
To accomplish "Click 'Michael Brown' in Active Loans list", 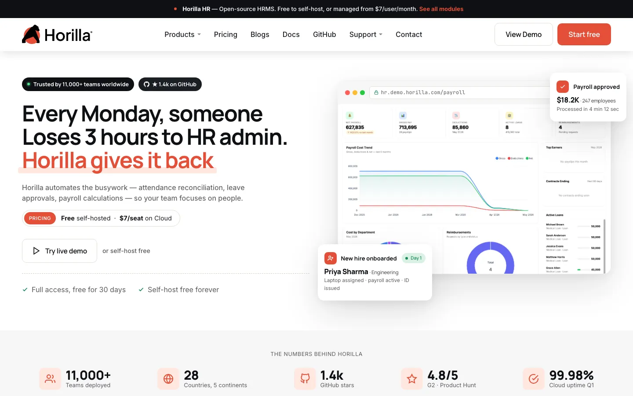I will (555, 224).
